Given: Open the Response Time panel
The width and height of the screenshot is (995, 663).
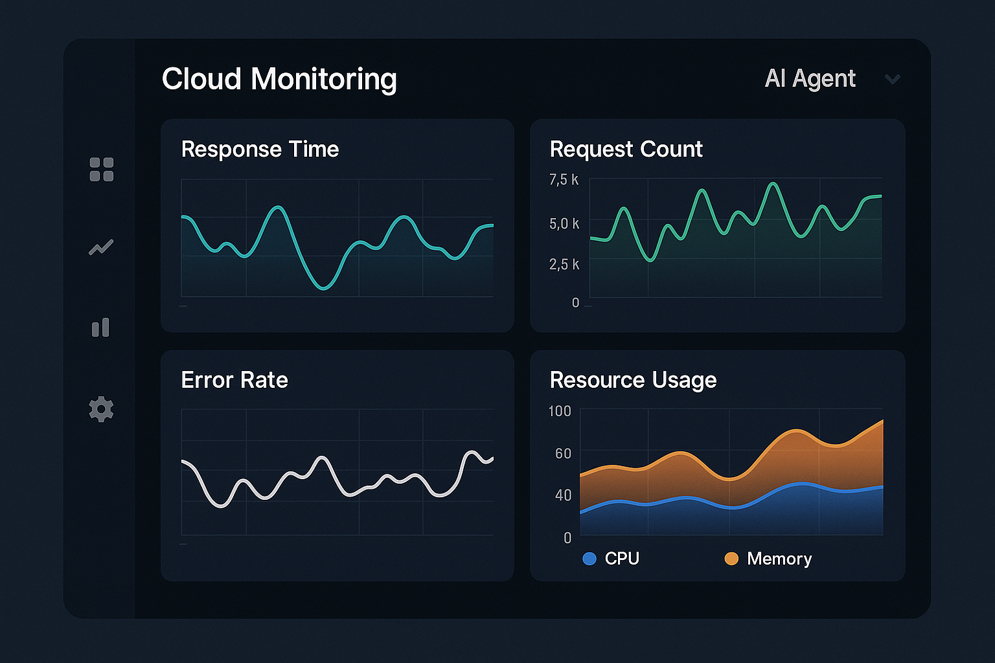Looking at the screenshot, I should pyautogui.click(x=260, y=149).
